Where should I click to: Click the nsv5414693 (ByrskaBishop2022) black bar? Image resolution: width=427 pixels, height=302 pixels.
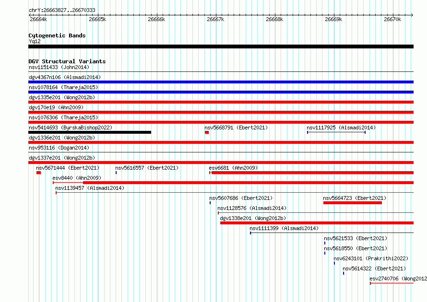click(x=90, y=132)
